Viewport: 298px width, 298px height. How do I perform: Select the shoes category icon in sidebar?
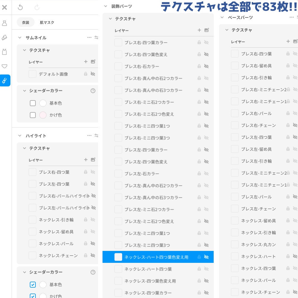4,36
